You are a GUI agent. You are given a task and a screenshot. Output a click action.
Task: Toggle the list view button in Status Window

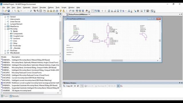click(x=118, y=86)
